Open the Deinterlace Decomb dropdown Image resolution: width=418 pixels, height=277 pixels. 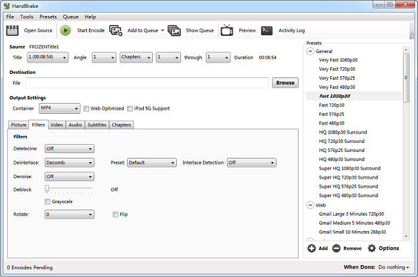pyautogui.click(x=69, y=163)
